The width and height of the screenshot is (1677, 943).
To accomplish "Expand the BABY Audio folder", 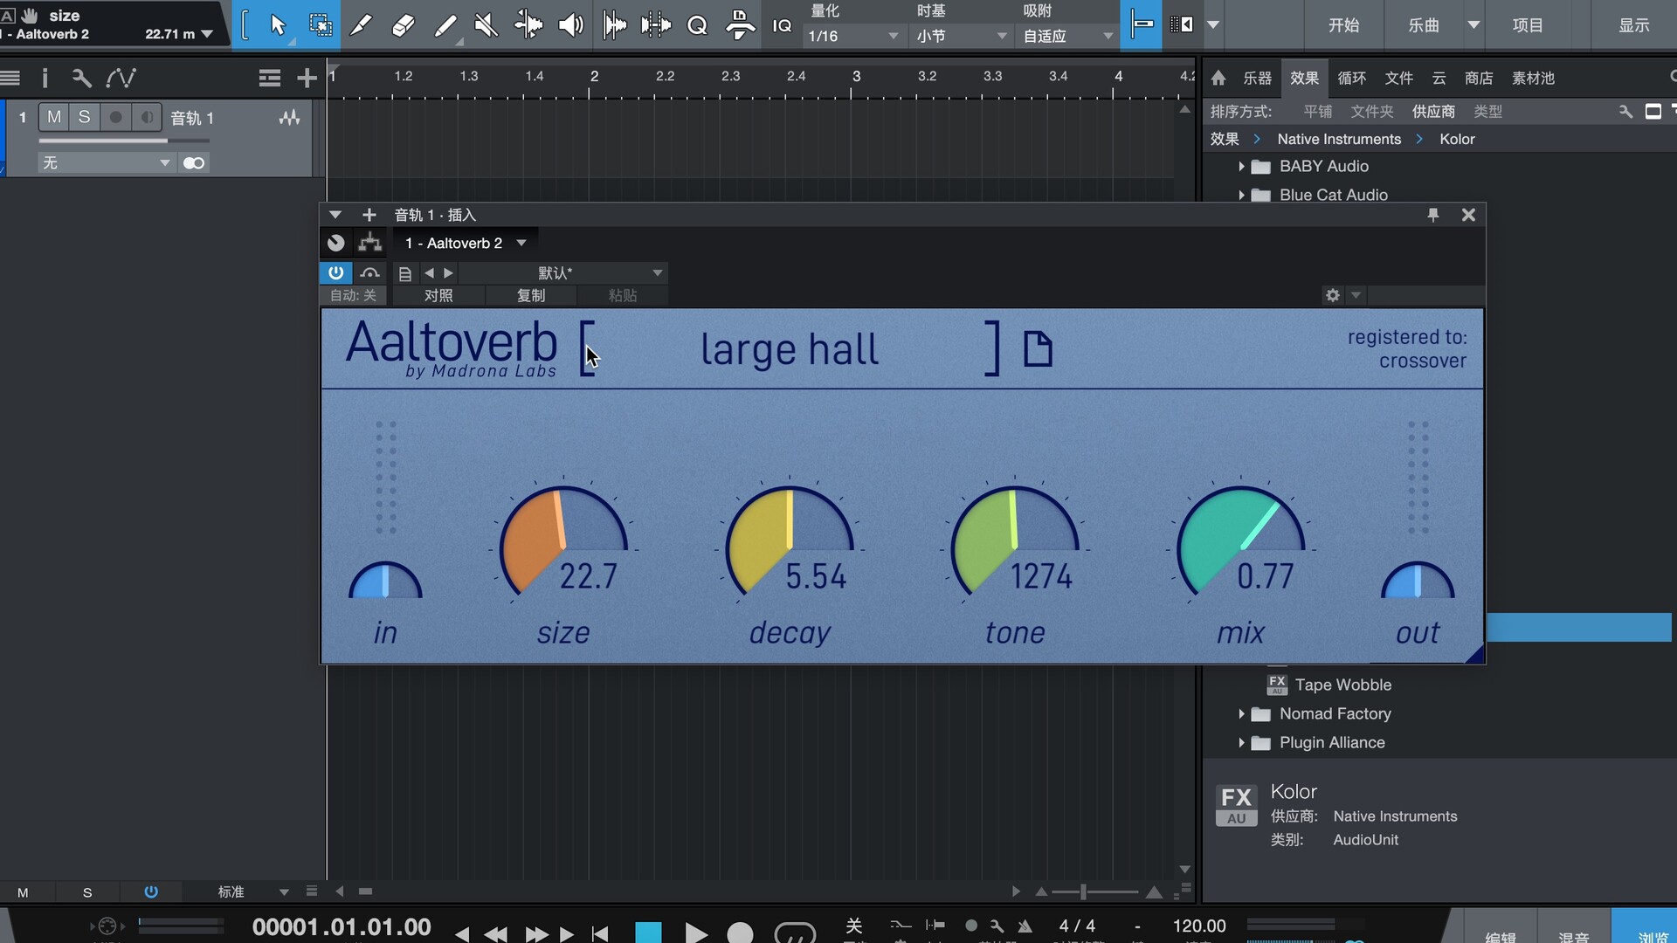I will click(1241, 166).
